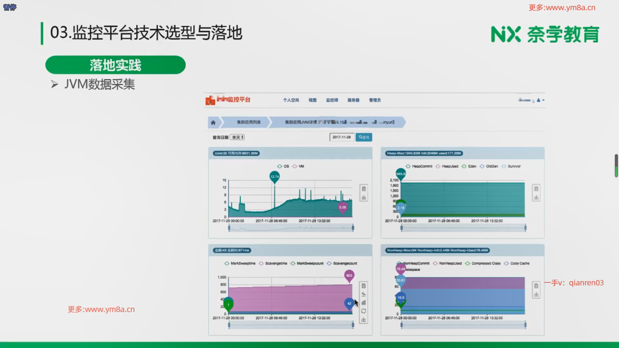Click right zoom slider handle under CPU chart
The image size is (619, 348).
pyautogui.click(x=353, y=228)
